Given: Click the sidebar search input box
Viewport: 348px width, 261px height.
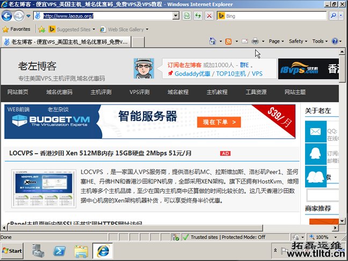Looking at the screenshot, I should click(323, 195).
